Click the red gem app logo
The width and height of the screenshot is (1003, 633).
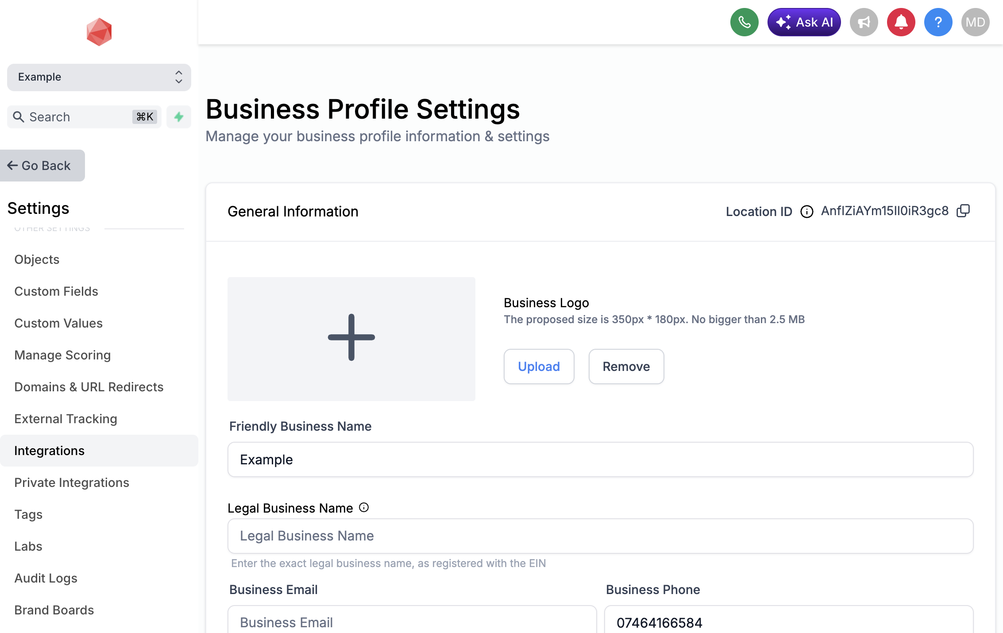(99, 32)
